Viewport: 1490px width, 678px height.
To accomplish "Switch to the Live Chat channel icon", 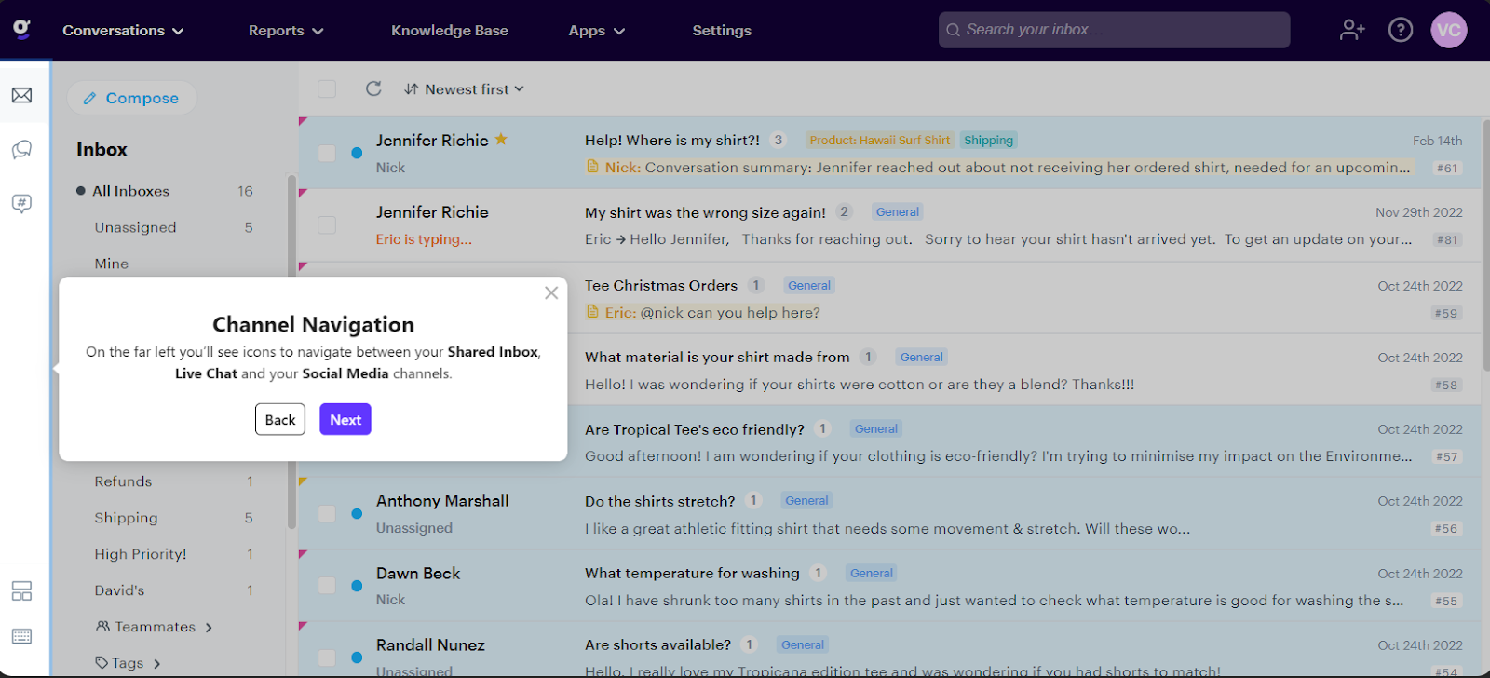I will click(x=21, y=150).
